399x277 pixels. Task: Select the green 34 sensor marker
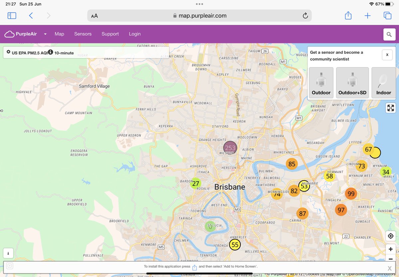tap(386, 172)
